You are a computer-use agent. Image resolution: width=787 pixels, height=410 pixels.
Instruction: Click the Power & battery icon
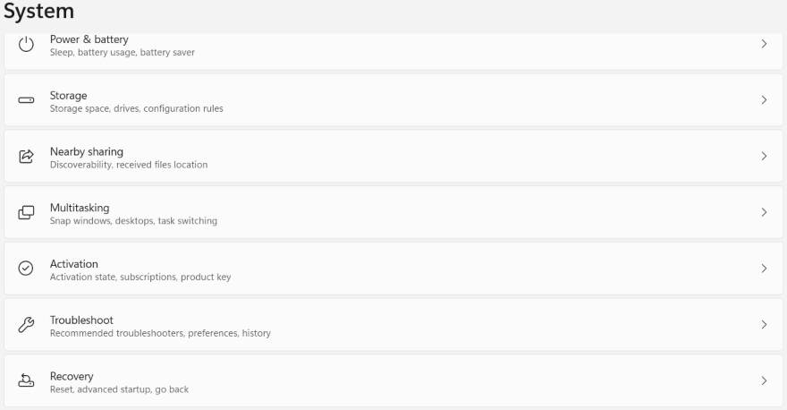coord(27,44)
